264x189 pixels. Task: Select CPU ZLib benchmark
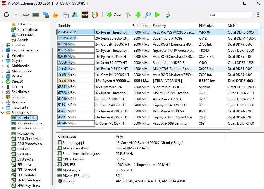tap(24, 149)
